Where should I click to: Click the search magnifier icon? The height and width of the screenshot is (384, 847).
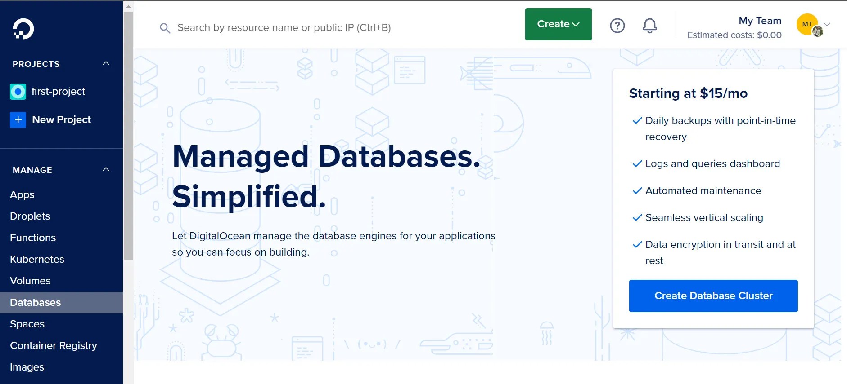tap(165, 28)
